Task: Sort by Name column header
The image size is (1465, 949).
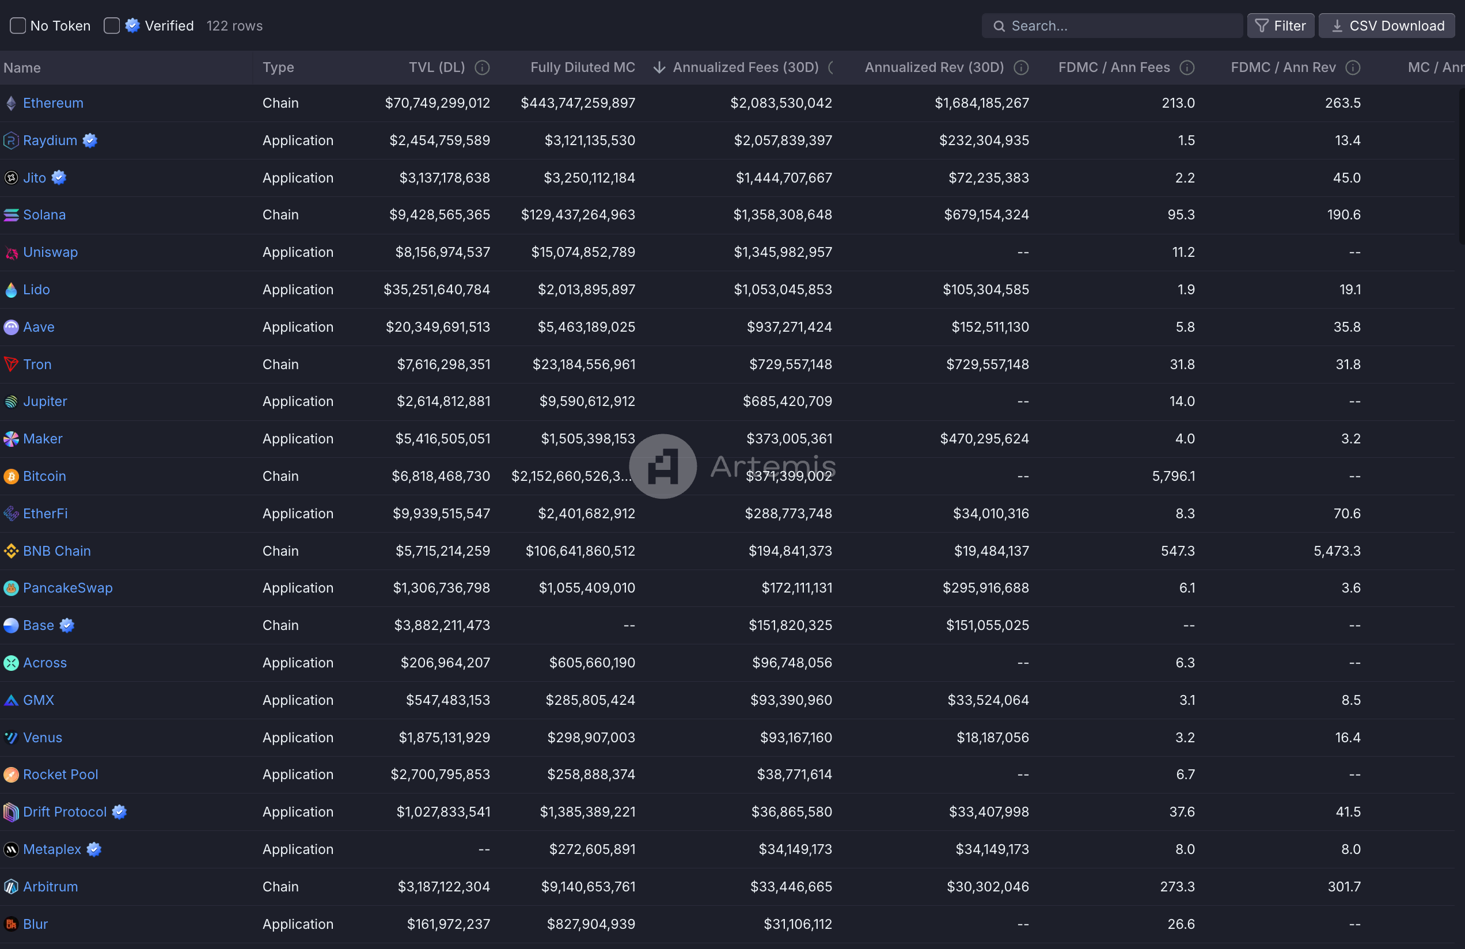Action: click(x=22, y=68)
